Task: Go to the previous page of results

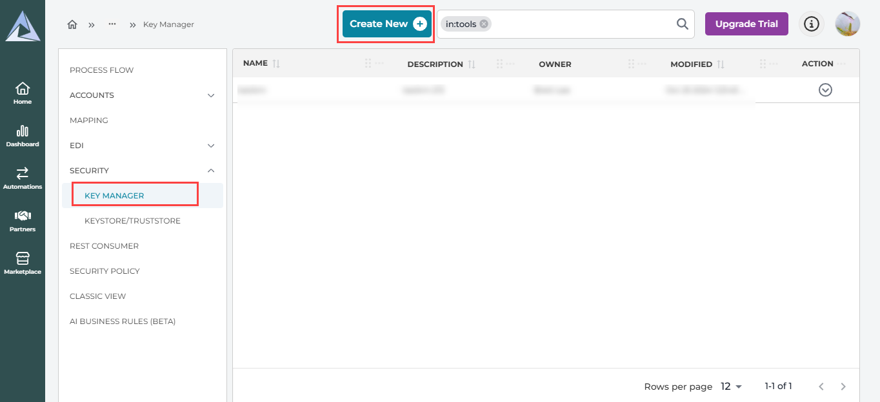Action: pyautogui.click(x=821, y=387)
